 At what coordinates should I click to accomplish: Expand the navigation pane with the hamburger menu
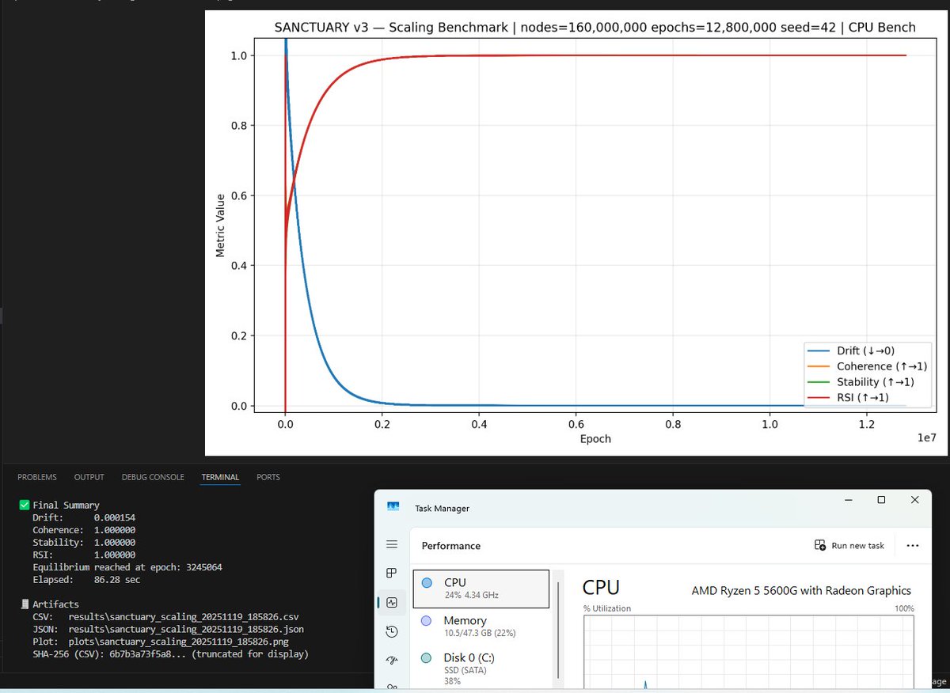click(x=391, y=544)
